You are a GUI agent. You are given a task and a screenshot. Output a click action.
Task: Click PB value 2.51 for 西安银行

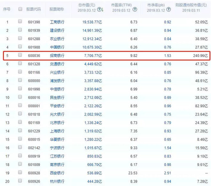click(x=168, y=173)
